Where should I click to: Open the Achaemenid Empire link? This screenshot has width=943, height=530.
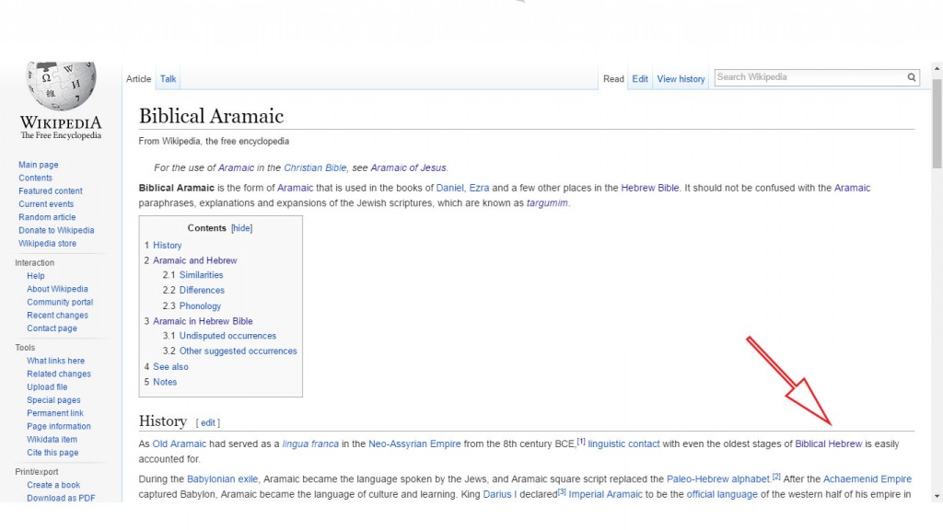tap(867, 479)
